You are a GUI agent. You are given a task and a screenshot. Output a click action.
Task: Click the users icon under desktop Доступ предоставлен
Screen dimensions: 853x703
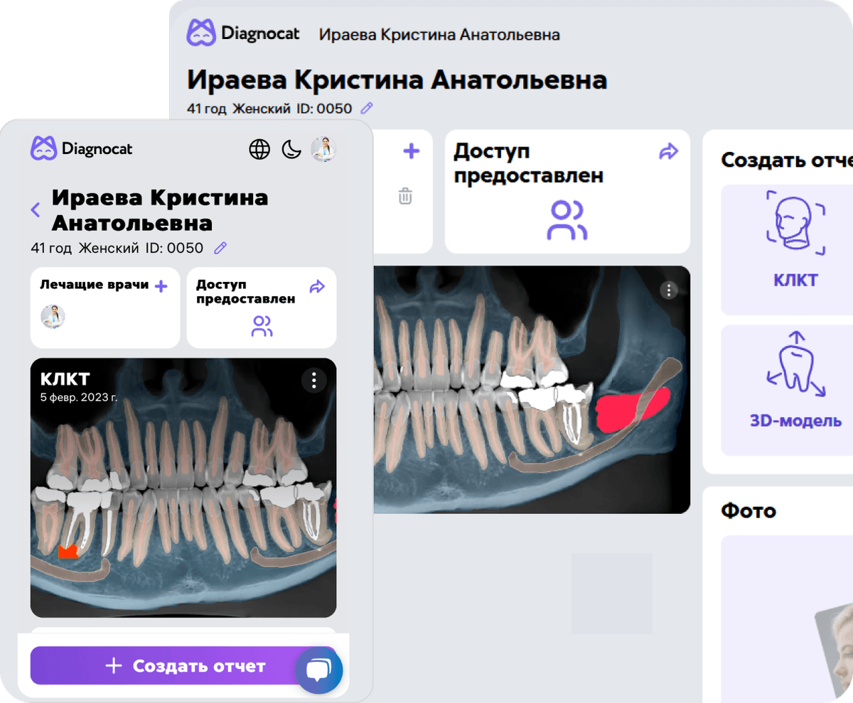[567, 220]
